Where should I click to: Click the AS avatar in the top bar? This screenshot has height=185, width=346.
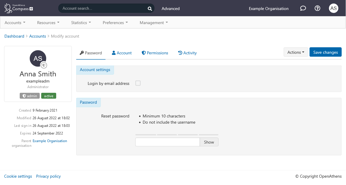(333, 8)
